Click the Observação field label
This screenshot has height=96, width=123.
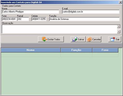(x=8, y=23)
